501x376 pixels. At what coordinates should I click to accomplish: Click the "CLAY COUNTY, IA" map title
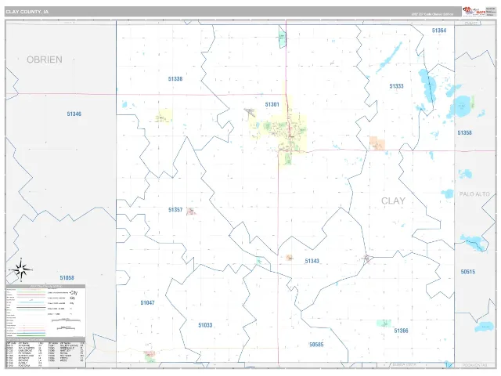tap(27, 12)
